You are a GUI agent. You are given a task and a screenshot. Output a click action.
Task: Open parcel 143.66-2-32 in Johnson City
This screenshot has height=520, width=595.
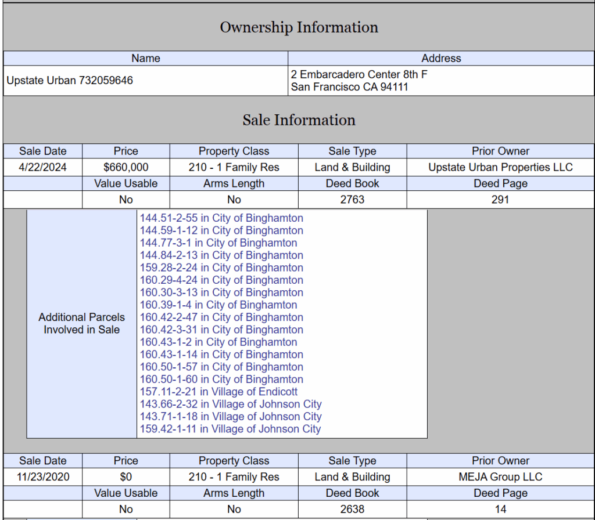231,404
